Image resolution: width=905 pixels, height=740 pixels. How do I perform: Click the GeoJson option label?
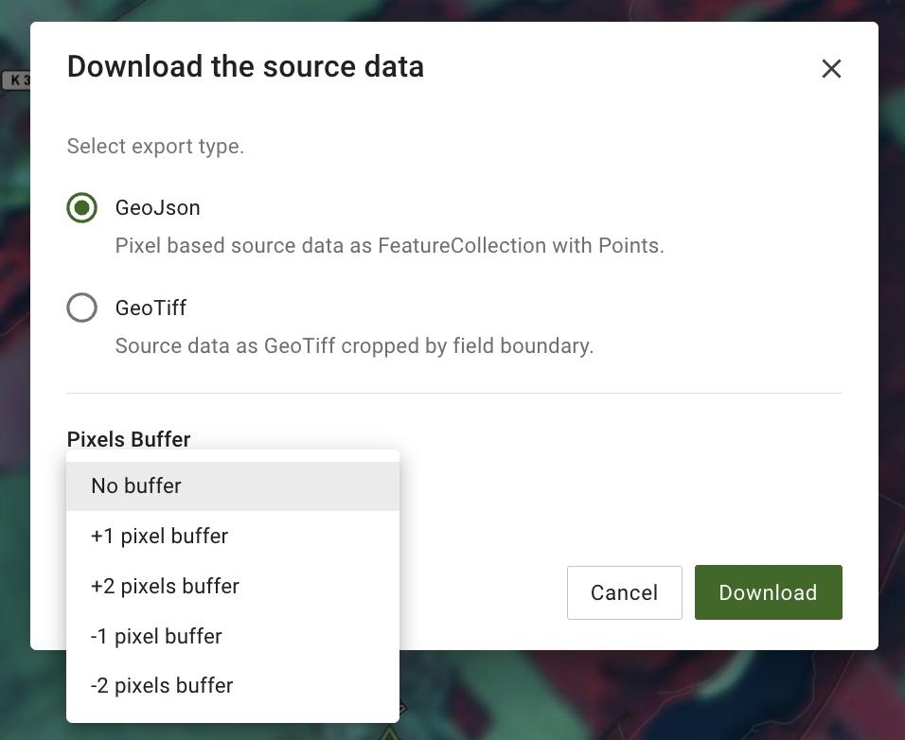157,207
